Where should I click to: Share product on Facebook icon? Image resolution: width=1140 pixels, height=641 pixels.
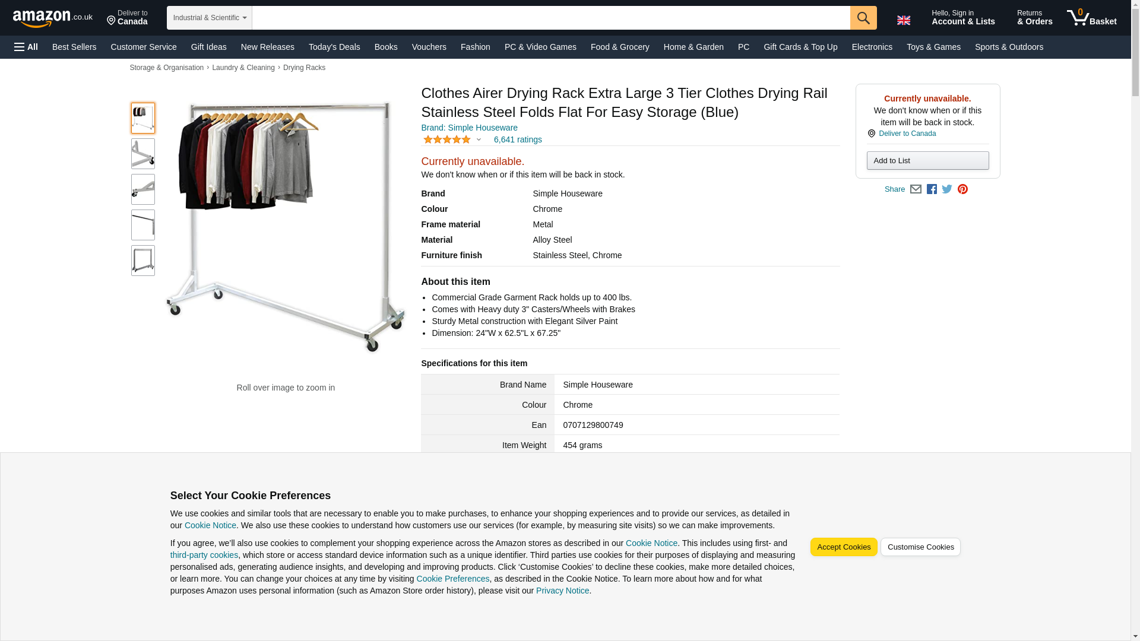tap(932, 189)
